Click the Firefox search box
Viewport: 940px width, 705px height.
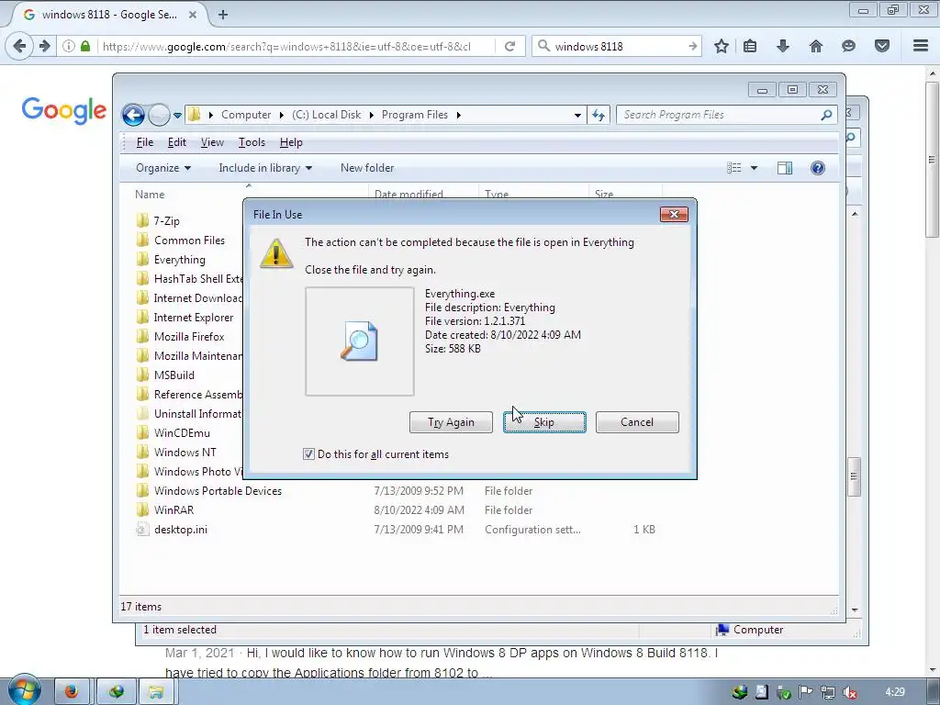[616, 46]
